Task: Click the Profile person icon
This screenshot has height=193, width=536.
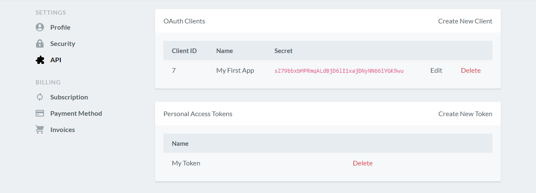Action: point(40,28)
